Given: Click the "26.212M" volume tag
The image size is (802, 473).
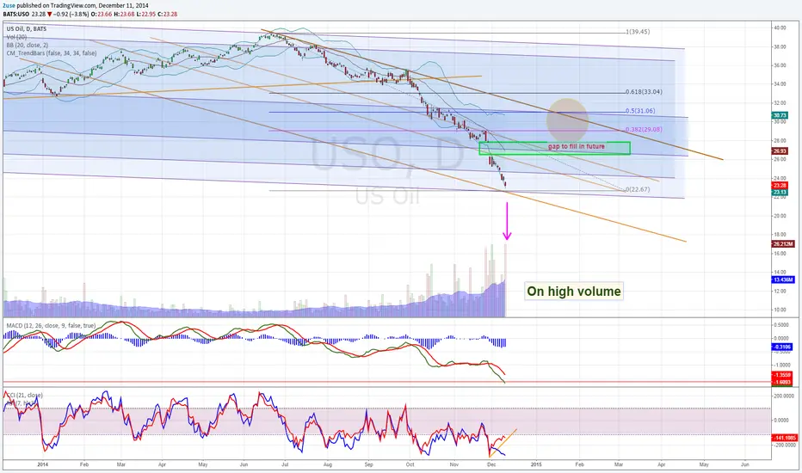Looking at the screenshot, I should [783, 244].
